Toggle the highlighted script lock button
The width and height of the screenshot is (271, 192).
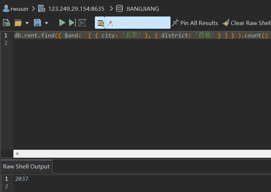point(100,23)
